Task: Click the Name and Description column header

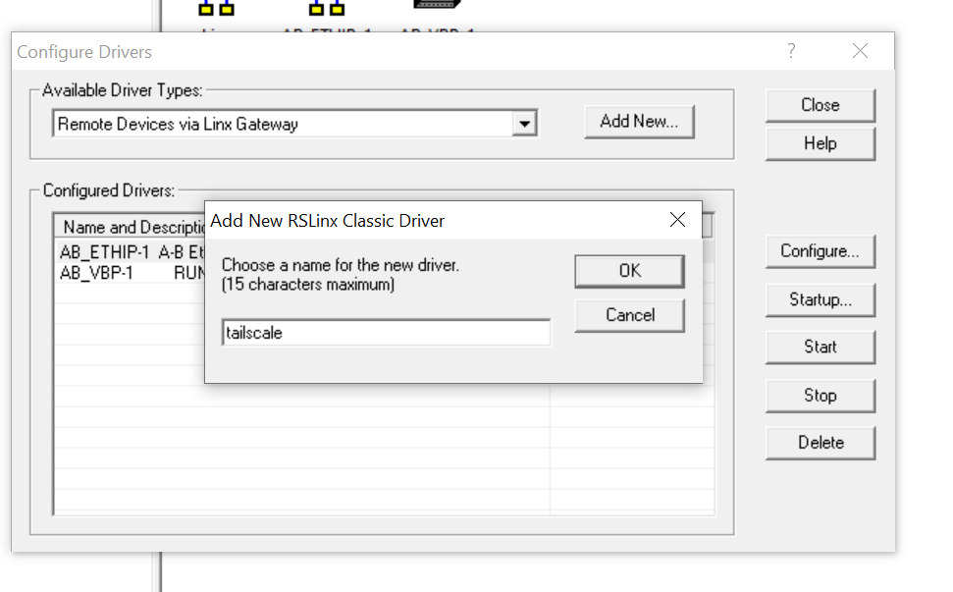Action: click(x=131, y=228)
